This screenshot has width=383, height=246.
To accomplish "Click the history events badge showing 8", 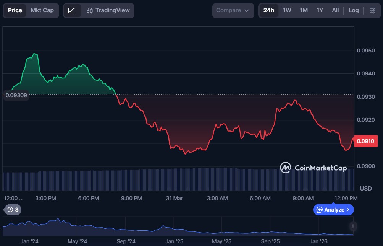I will pyautogui.click(x=13, y=210).
